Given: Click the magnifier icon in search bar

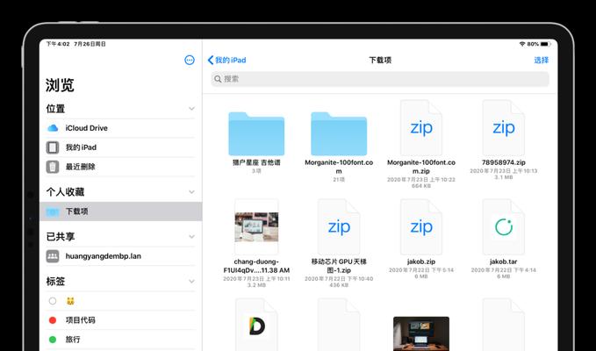Looking at the screenshot, I should tap(218, 79).
